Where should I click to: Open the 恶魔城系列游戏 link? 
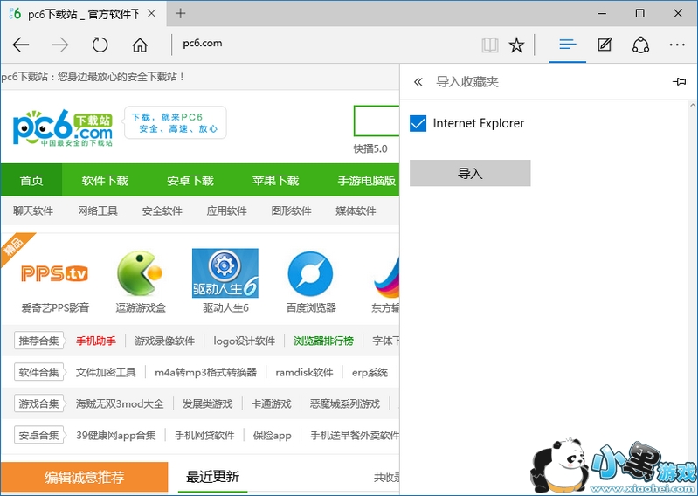[x=345, y=403]
